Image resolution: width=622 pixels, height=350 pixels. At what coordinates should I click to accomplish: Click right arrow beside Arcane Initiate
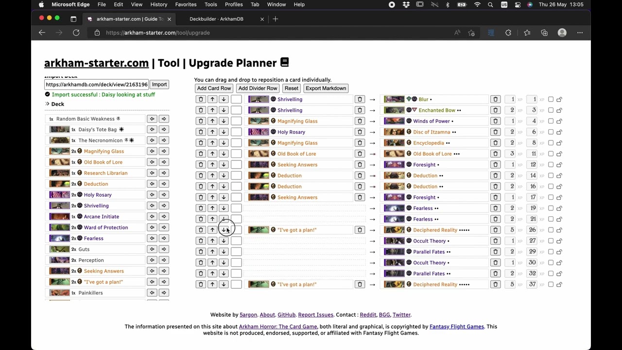tap(164, 216)
